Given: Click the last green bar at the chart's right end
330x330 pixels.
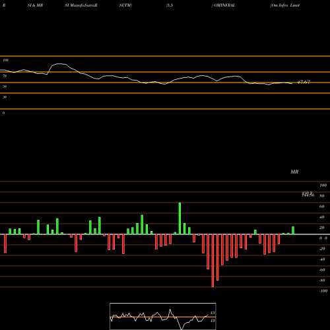Looking at the screenshot, I should (293, 230).
